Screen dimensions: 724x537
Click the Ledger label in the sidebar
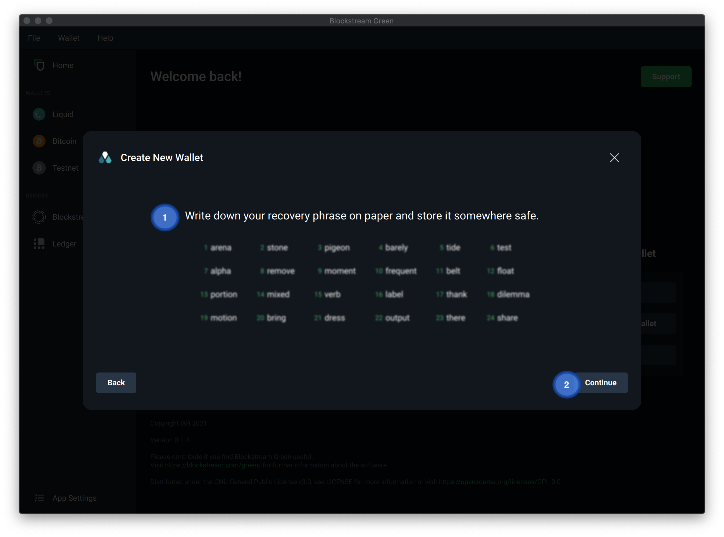click(64, 244)
